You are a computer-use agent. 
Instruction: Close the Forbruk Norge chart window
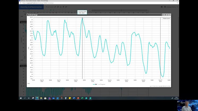(170, 15)
